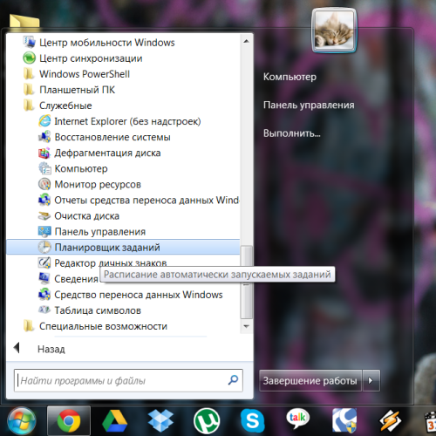Click the Очистка диска icon
The image size is (436, 436).
click(44, 215)
